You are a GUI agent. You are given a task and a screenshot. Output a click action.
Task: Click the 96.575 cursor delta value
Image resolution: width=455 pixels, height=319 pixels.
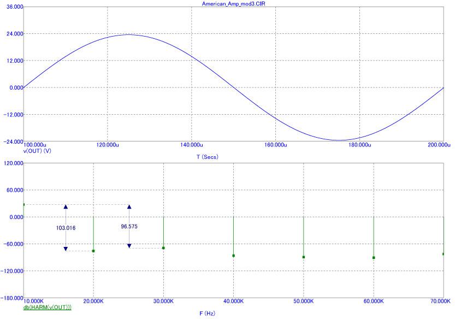coord(129,226)
